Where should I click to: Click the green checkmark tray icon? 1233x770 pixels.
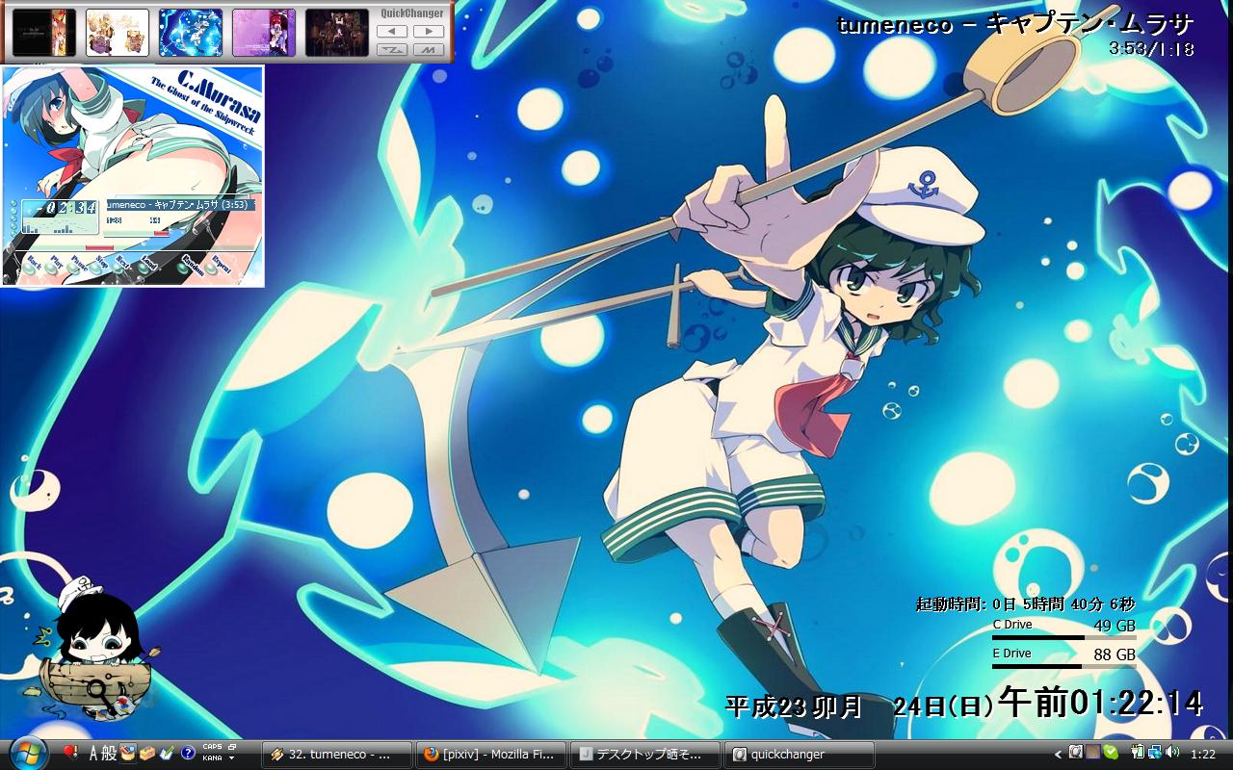pyautogui.click(x=1111, y=753)
